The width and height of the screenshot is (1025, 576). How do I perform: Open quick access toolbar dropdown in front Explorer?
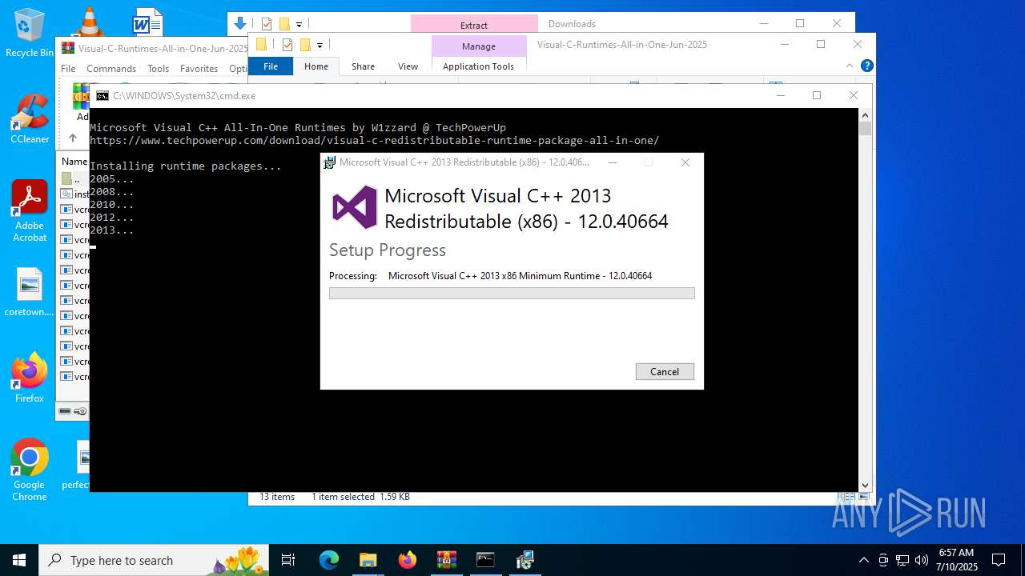tap(320, 46)
